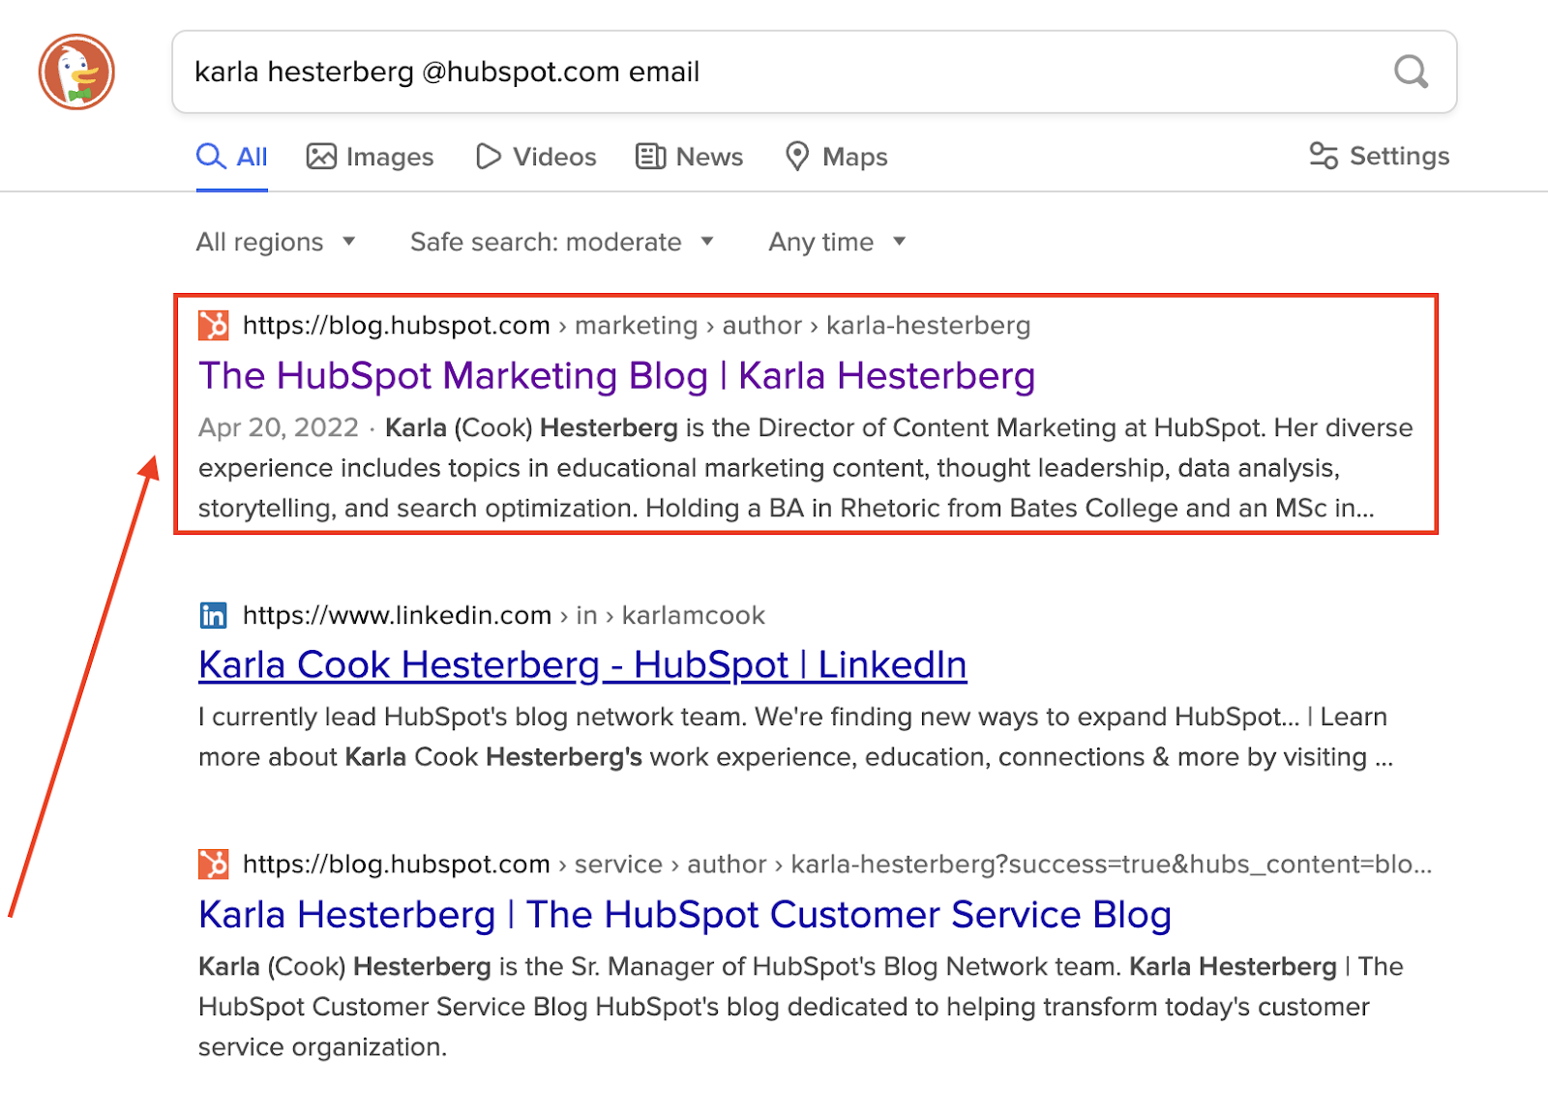Click snippet mentioning 'Sr. Manager of HubSpot's Blog Network'
Screen dimensions: 1548x1115
800,1007
